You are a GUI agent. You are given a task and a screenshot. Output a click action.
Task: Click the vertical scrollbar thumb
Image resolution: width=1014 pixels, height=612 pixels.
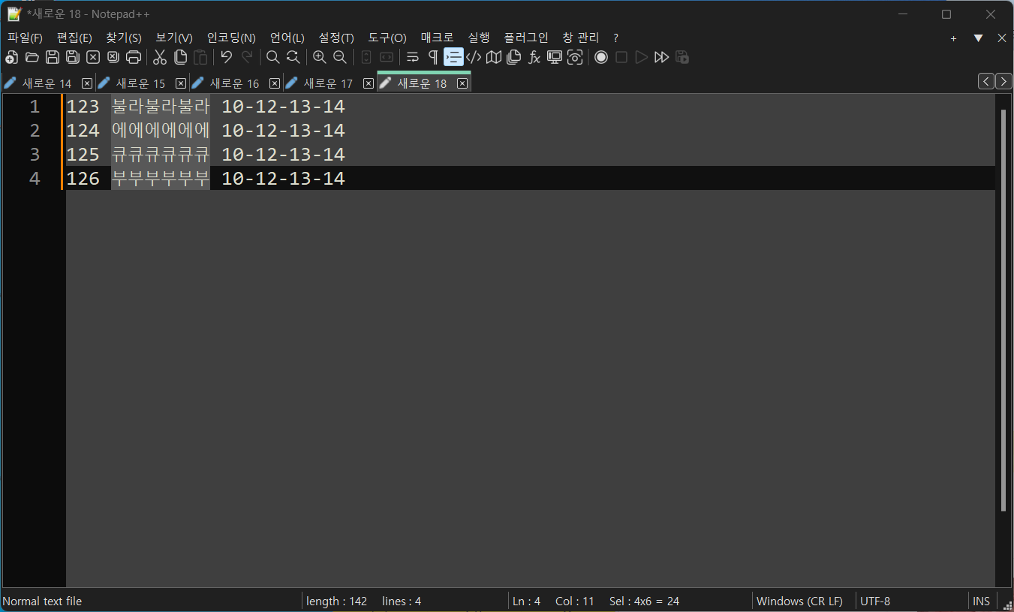coord(1003,310)
